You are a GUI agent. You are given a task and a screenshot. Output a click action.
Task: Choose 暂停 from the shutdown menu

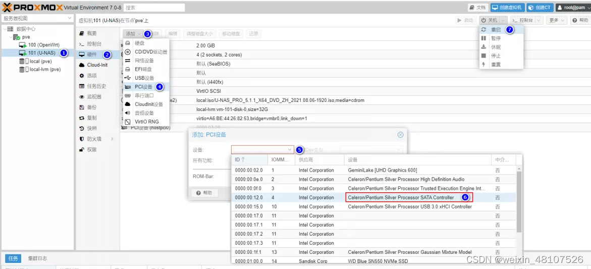click(501, 38)
